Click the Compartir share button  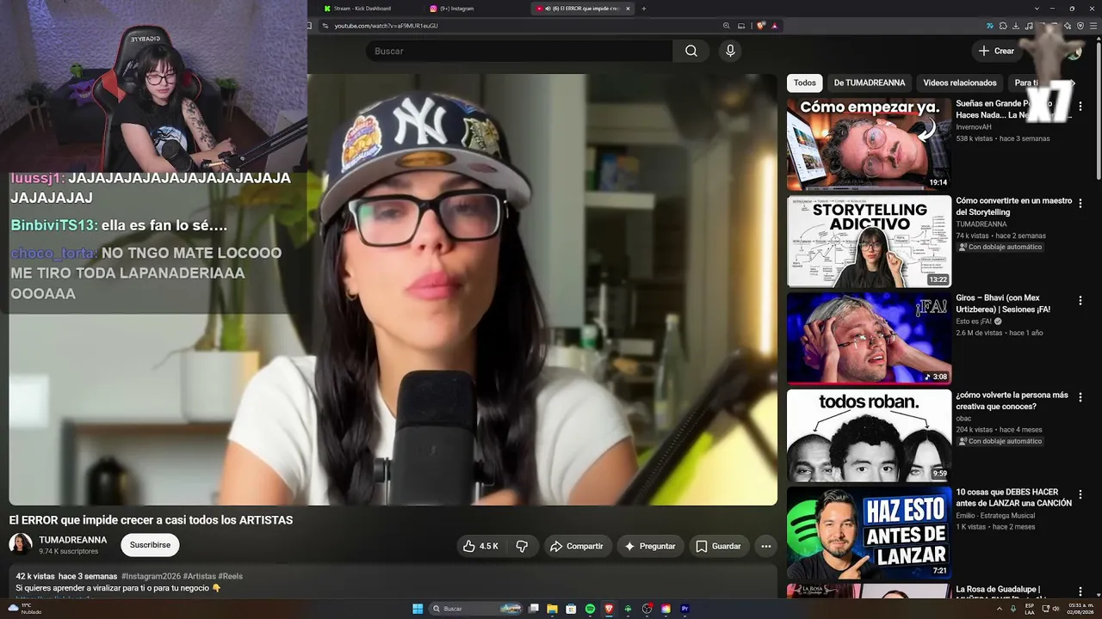click(578, 546)
